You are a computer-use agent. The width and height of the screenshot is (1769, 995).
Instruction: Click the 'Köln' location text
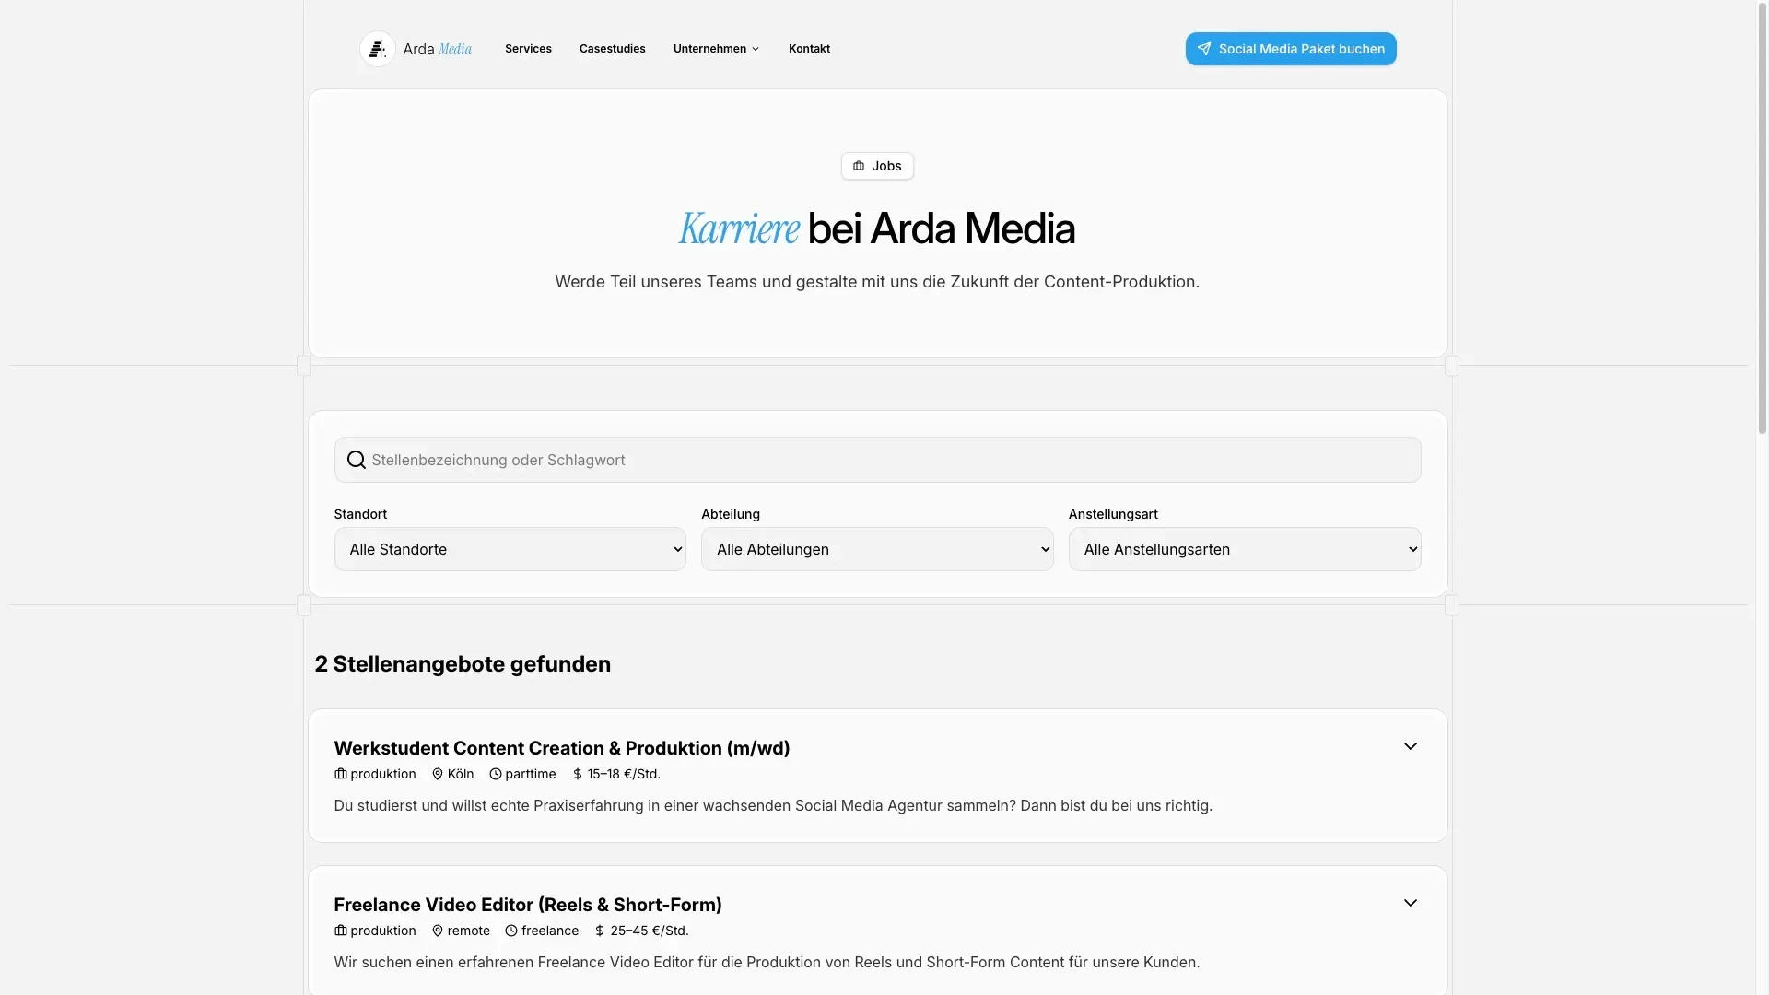click(x=461, y=774)
